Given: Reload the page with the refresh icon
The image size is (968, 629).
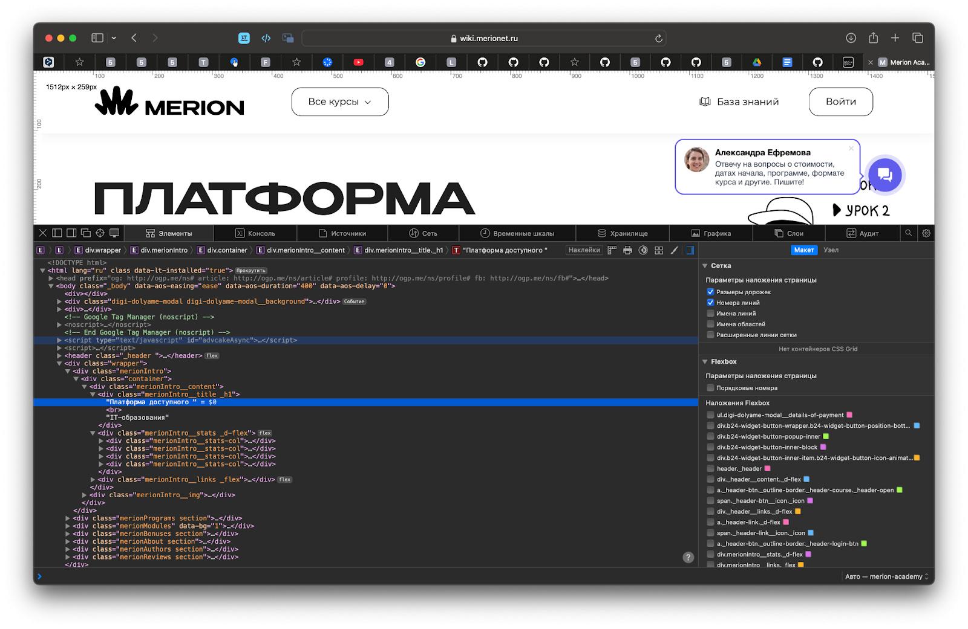Looking at the screenshot, I should pyautogui.click(x=658, y=38).
